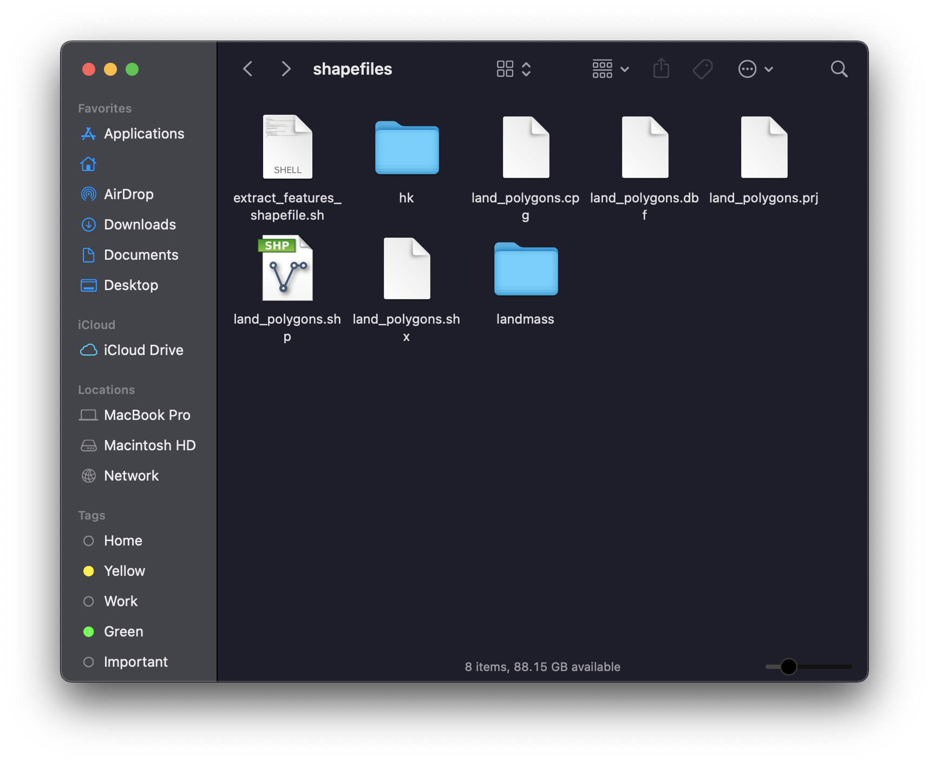This screenshot has width=929, height=762.
Task: Go back with the left chevron
Action: [x=248, y=69]
